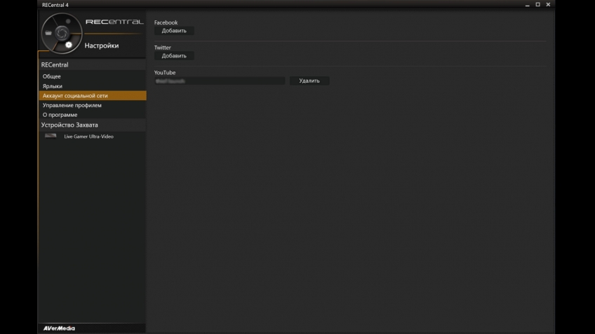Maximize the RECentral 4 window
Viewport: 595px width, 334px height.
[x=537, y=4]
